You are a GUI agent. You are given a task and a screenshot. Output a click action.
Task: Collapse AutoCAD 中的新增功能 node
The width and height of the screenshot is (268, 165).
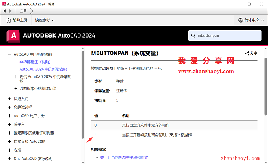(9, 54)
